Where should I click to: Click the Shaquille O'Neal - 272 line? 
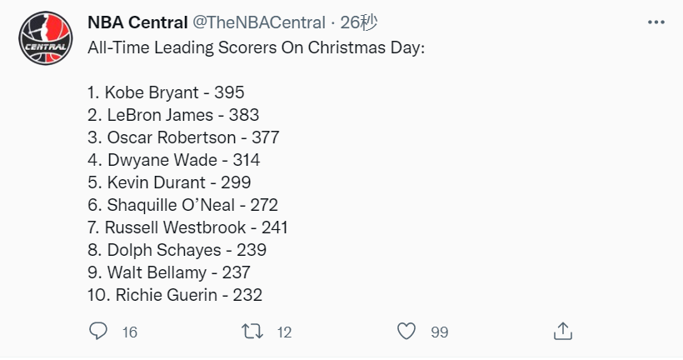coord(183,205)
